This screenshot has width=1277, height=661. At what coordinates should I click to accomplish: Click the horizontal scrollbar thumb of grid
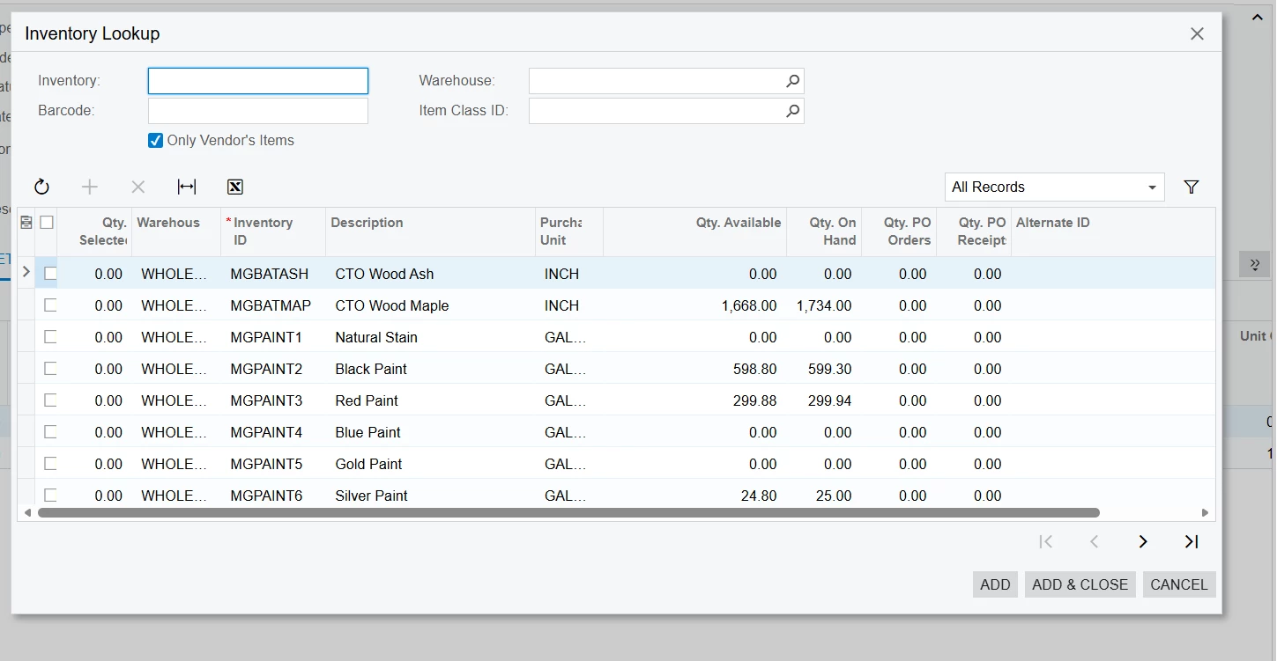pyautogui.click(x=568, y=512)
